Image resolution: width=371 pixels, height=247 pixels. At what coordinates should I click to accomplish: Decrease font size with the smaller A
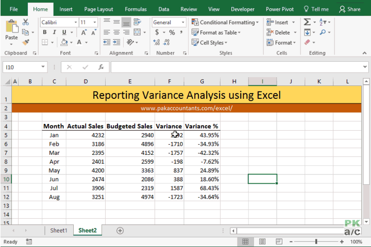tap(94, 32)
